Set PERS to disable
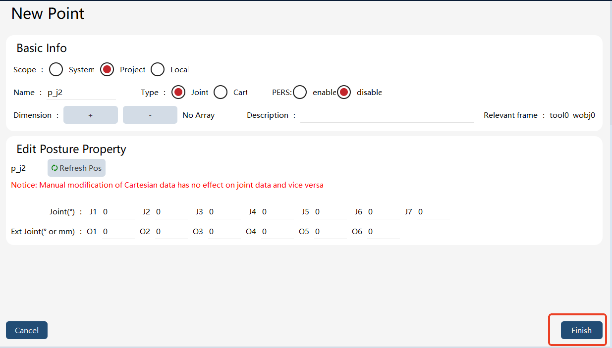 tap(344, 92)
